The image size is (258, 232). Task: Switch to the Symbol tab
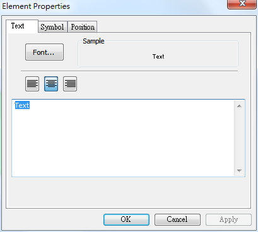pos(52,27)
